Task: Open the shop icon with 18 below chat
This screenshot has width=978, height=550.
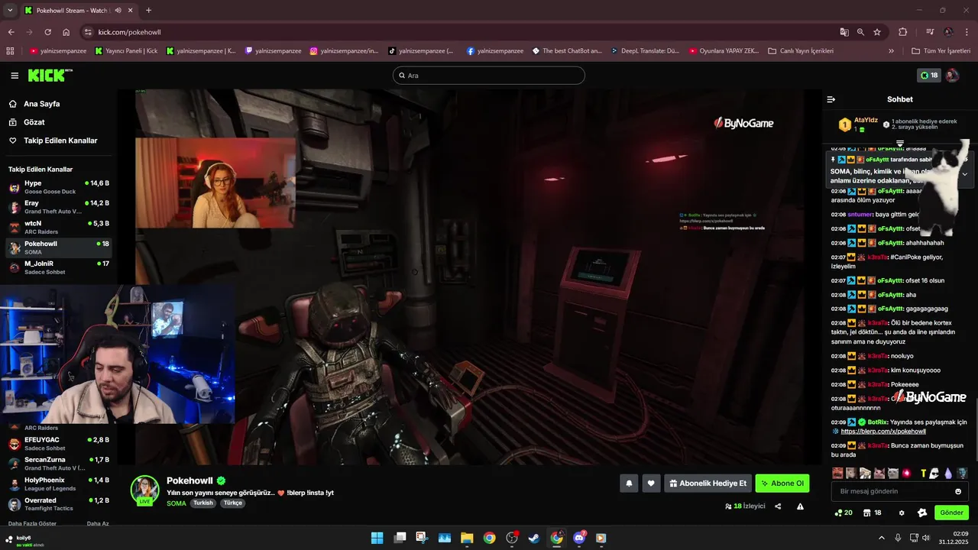Action: pos(872,513)
